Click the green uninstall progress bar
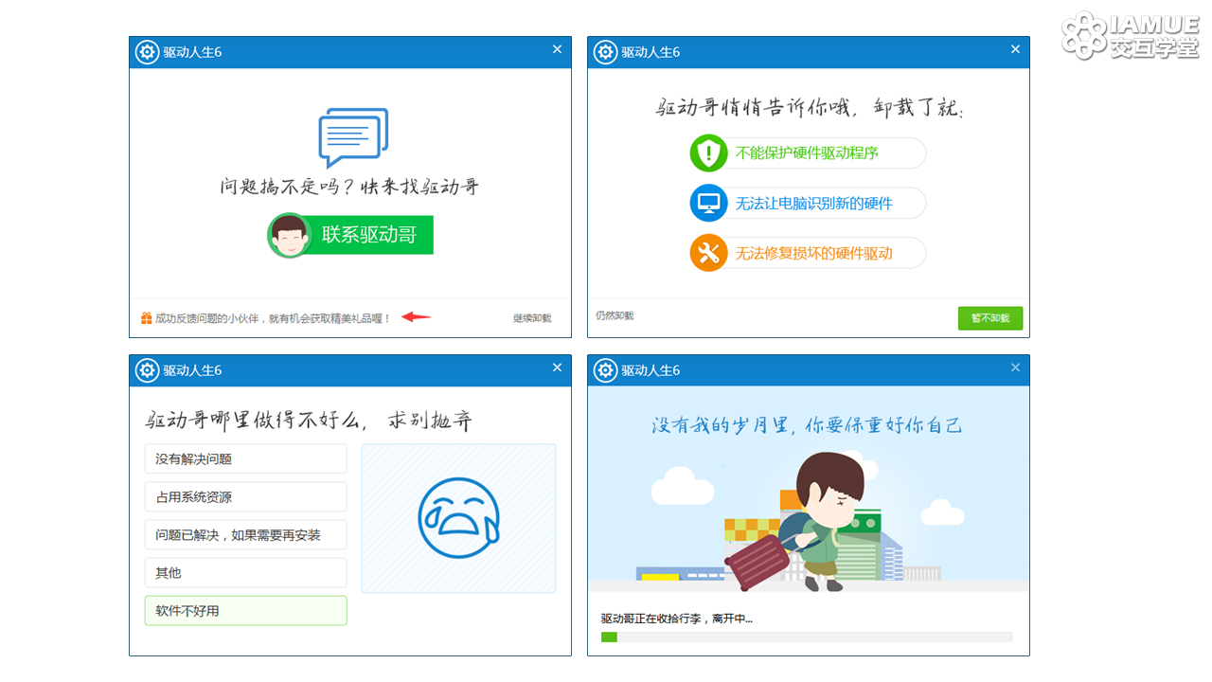The height and width of the screenshot is (682, 1212). 807,637
